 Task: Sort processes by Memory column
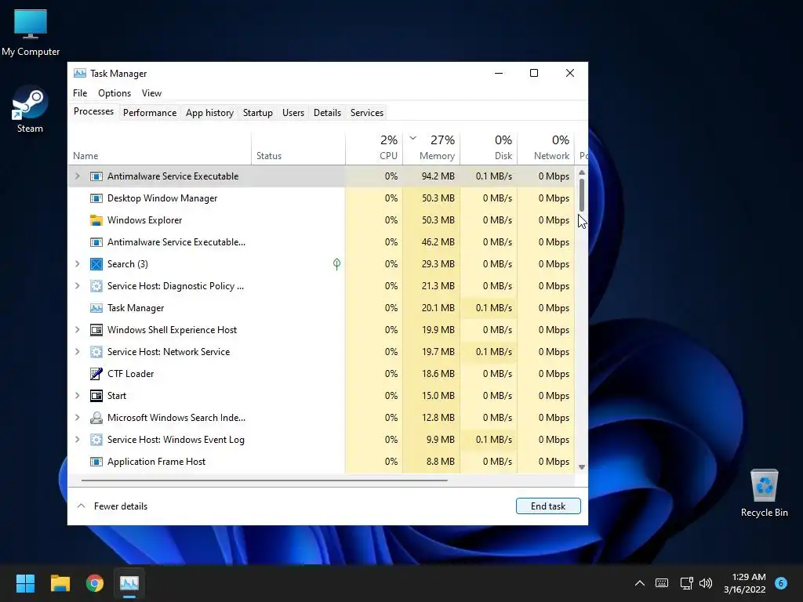pyautogui.click(x=432, y=148)
